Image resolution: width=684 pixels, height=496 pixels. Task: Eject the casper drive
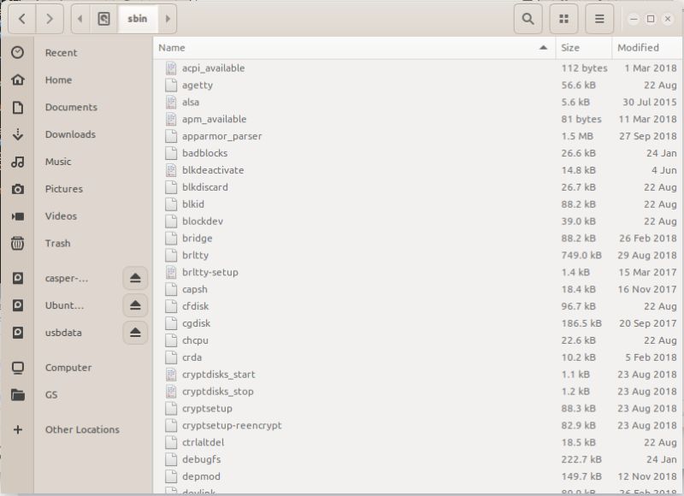click(x=134, y=277)
